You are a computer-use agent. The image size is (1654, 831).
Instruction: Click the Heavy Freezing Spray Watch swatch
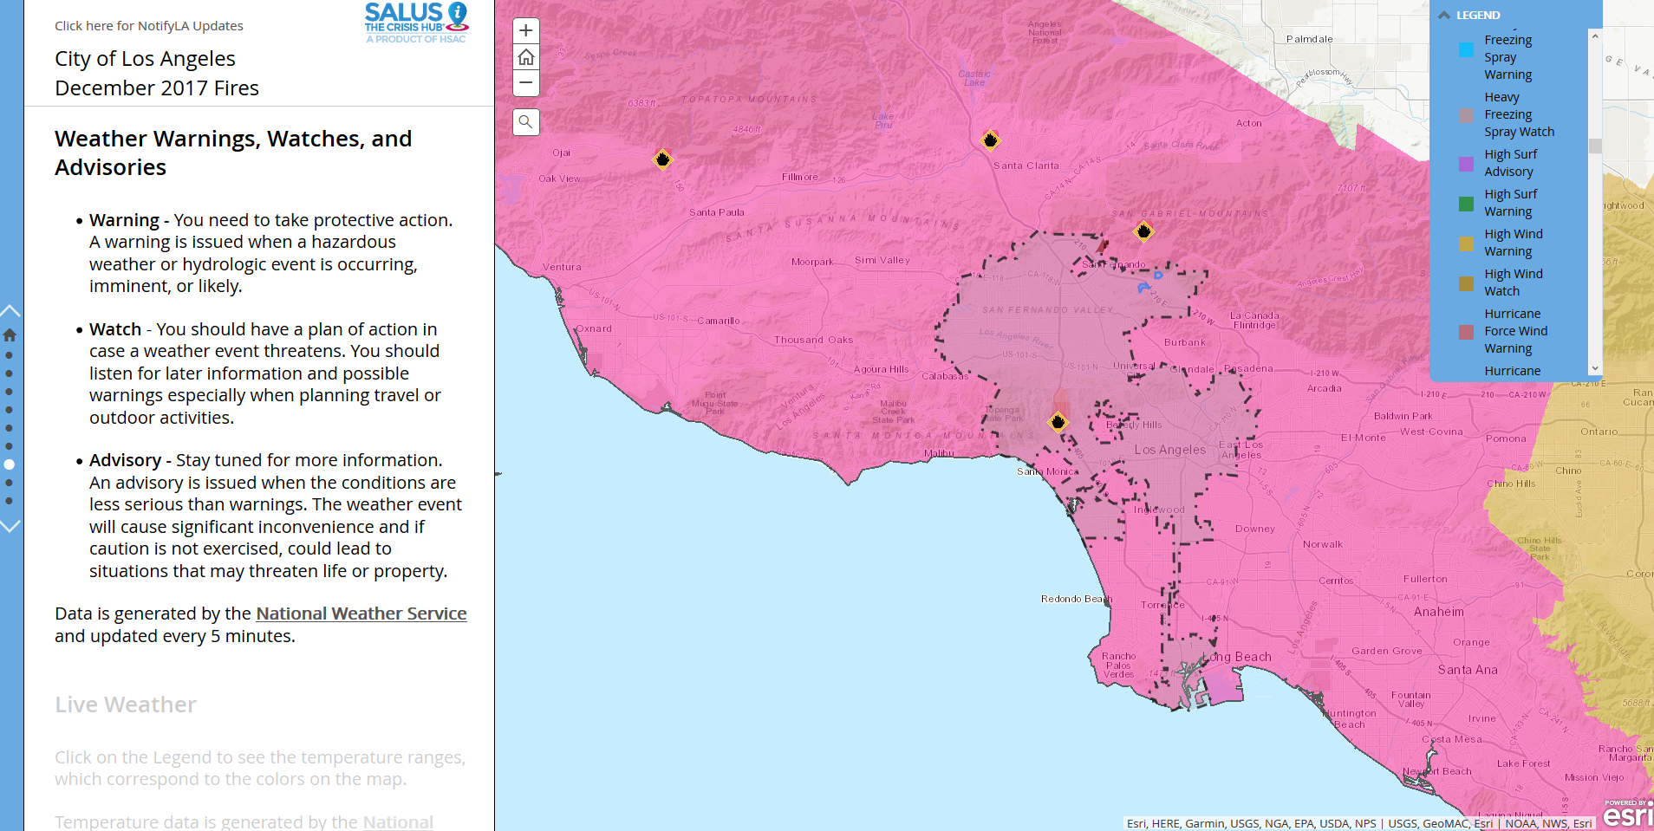[x=1466, y=115]
